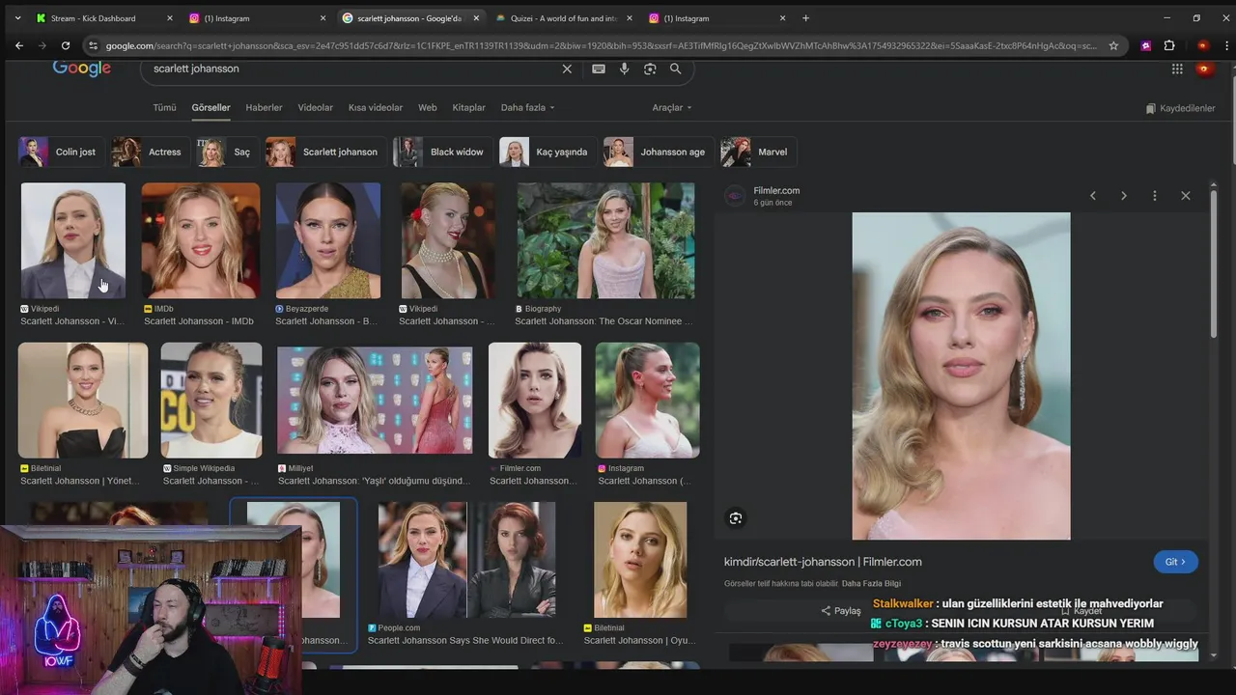1236x695 pixels.
Task: Click the Paylaş share button
Action: 840,611
